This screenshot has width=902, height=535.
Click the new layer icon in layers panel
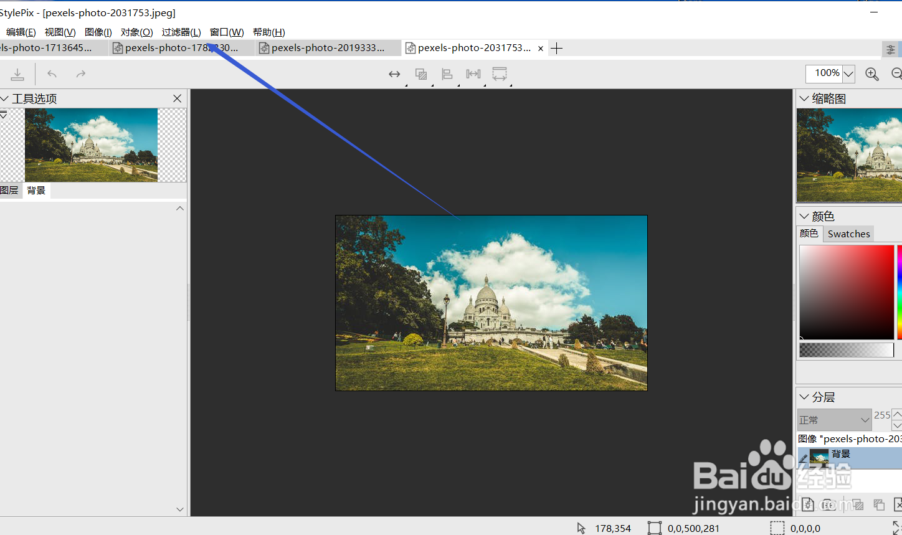[x=808, y=504]
